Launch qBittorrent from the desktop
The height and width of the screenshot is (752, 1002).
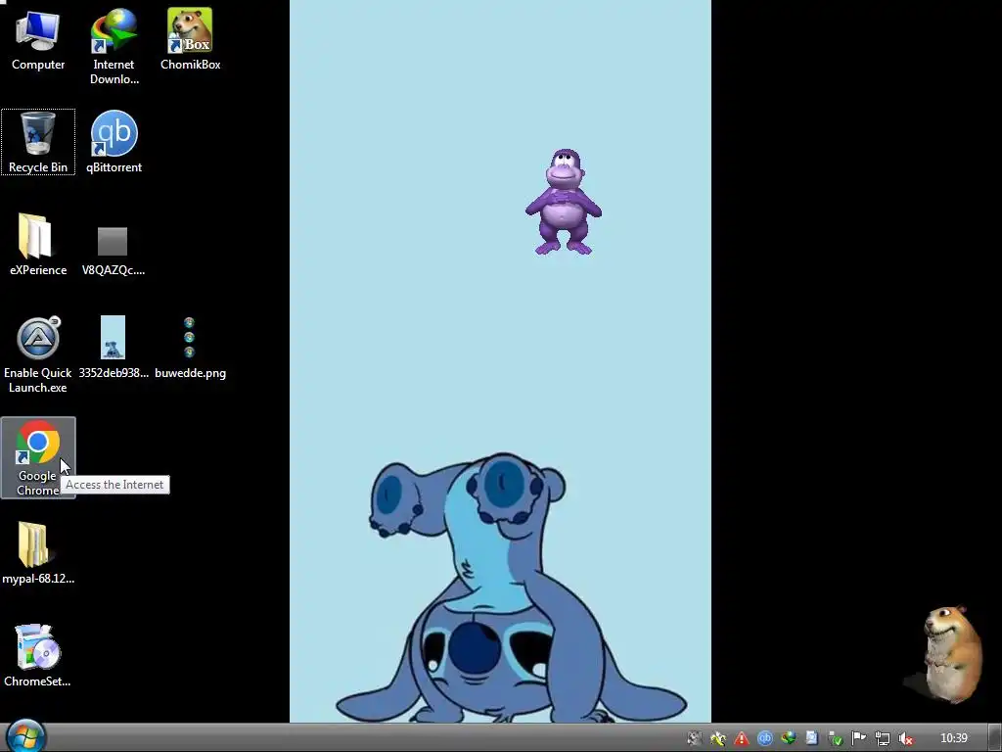coord(114,142)
